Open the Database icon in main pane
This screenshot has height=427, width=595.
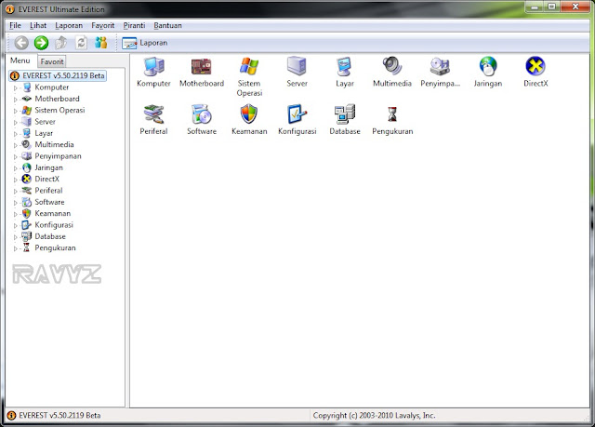345,113
